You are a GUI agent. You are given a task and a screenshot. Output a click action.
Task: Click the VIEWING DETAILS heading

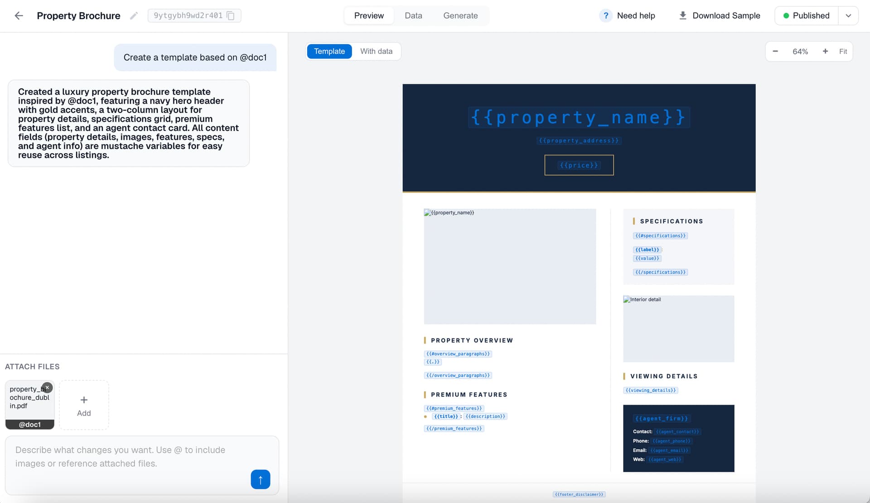click(x=664, y=376)
